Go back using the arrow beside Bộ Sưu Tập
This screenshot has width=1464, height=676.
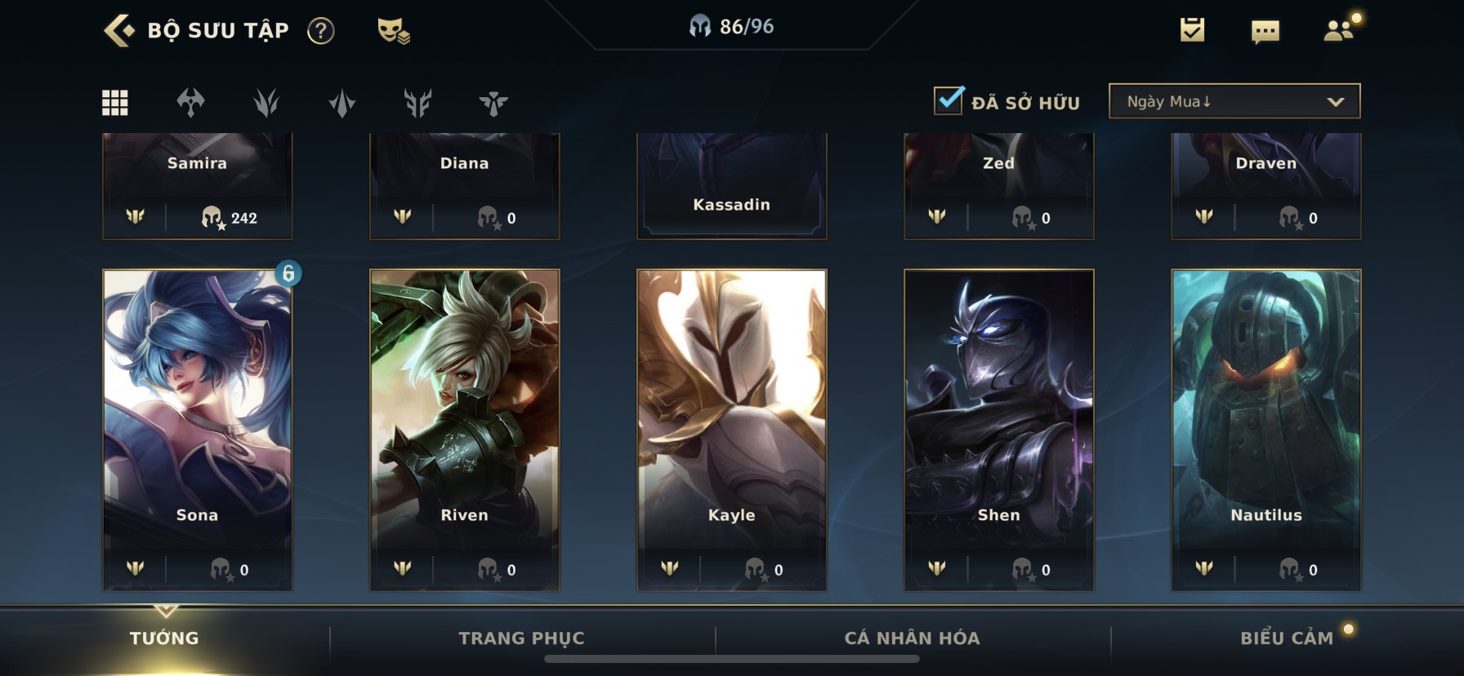click(119, 30)
